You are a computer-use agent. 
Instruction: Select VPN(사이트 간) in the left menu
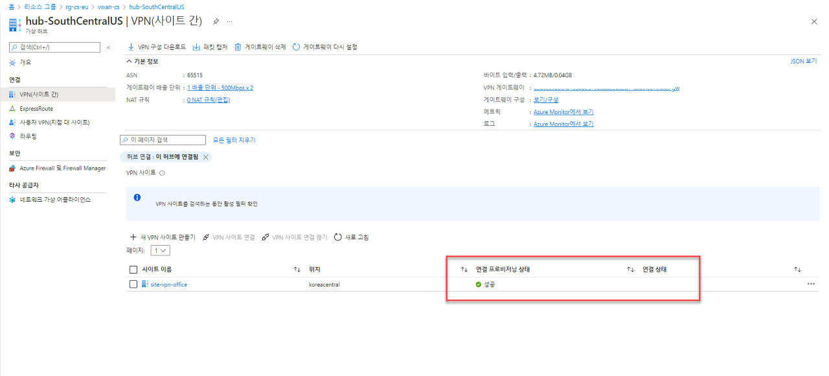point(58,95)
